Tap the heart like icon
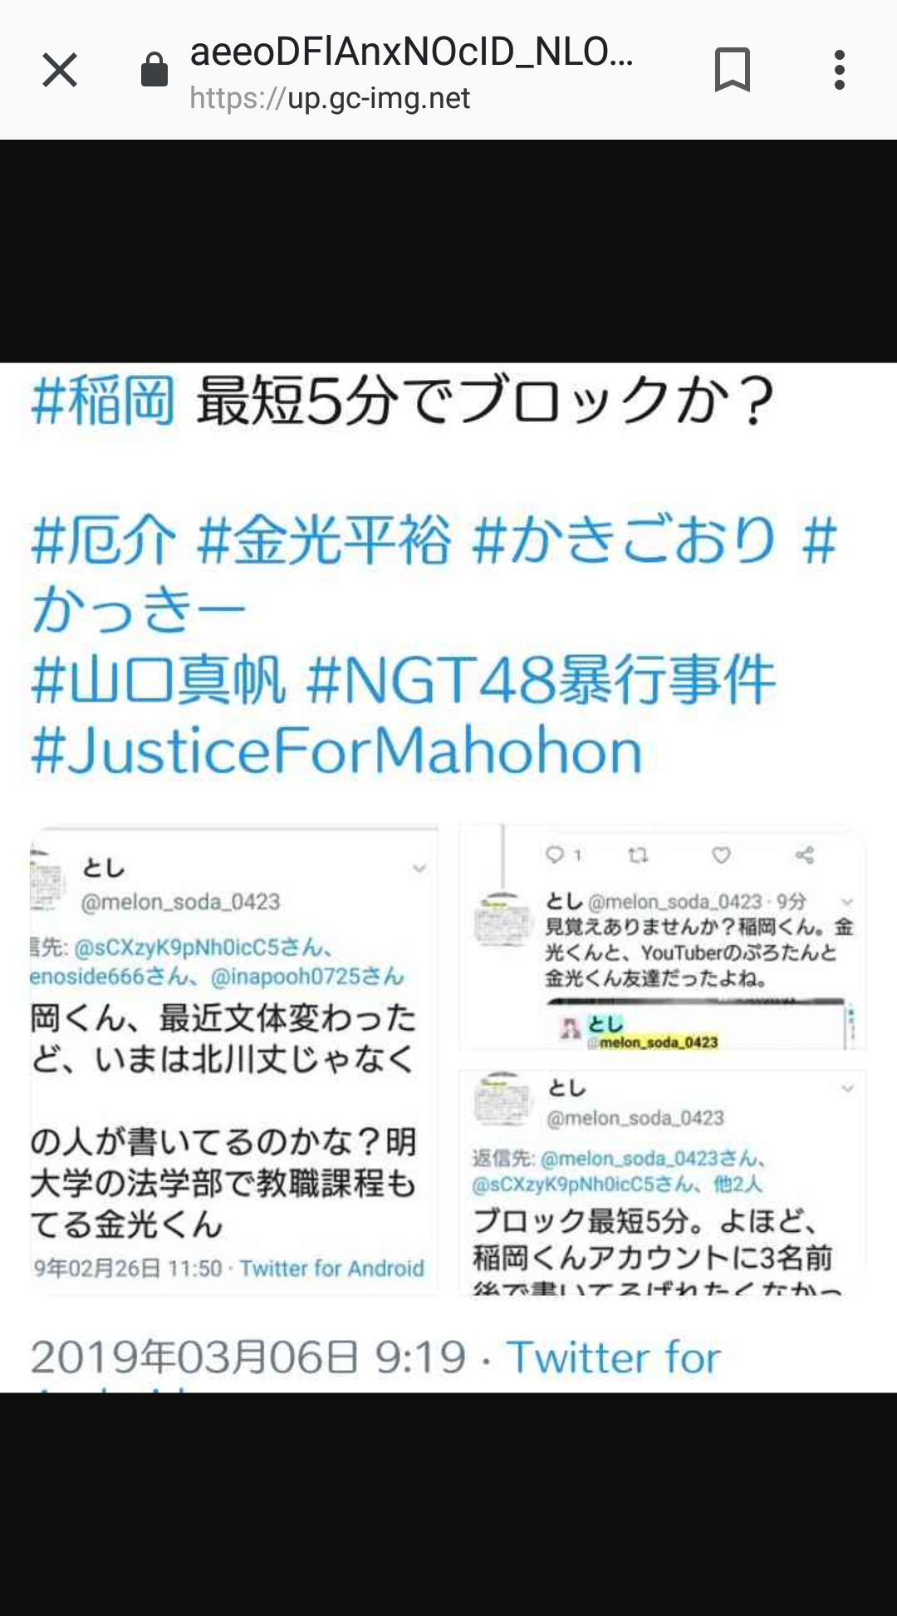Viewport: 897px width, 1616px height. (721, 855)
